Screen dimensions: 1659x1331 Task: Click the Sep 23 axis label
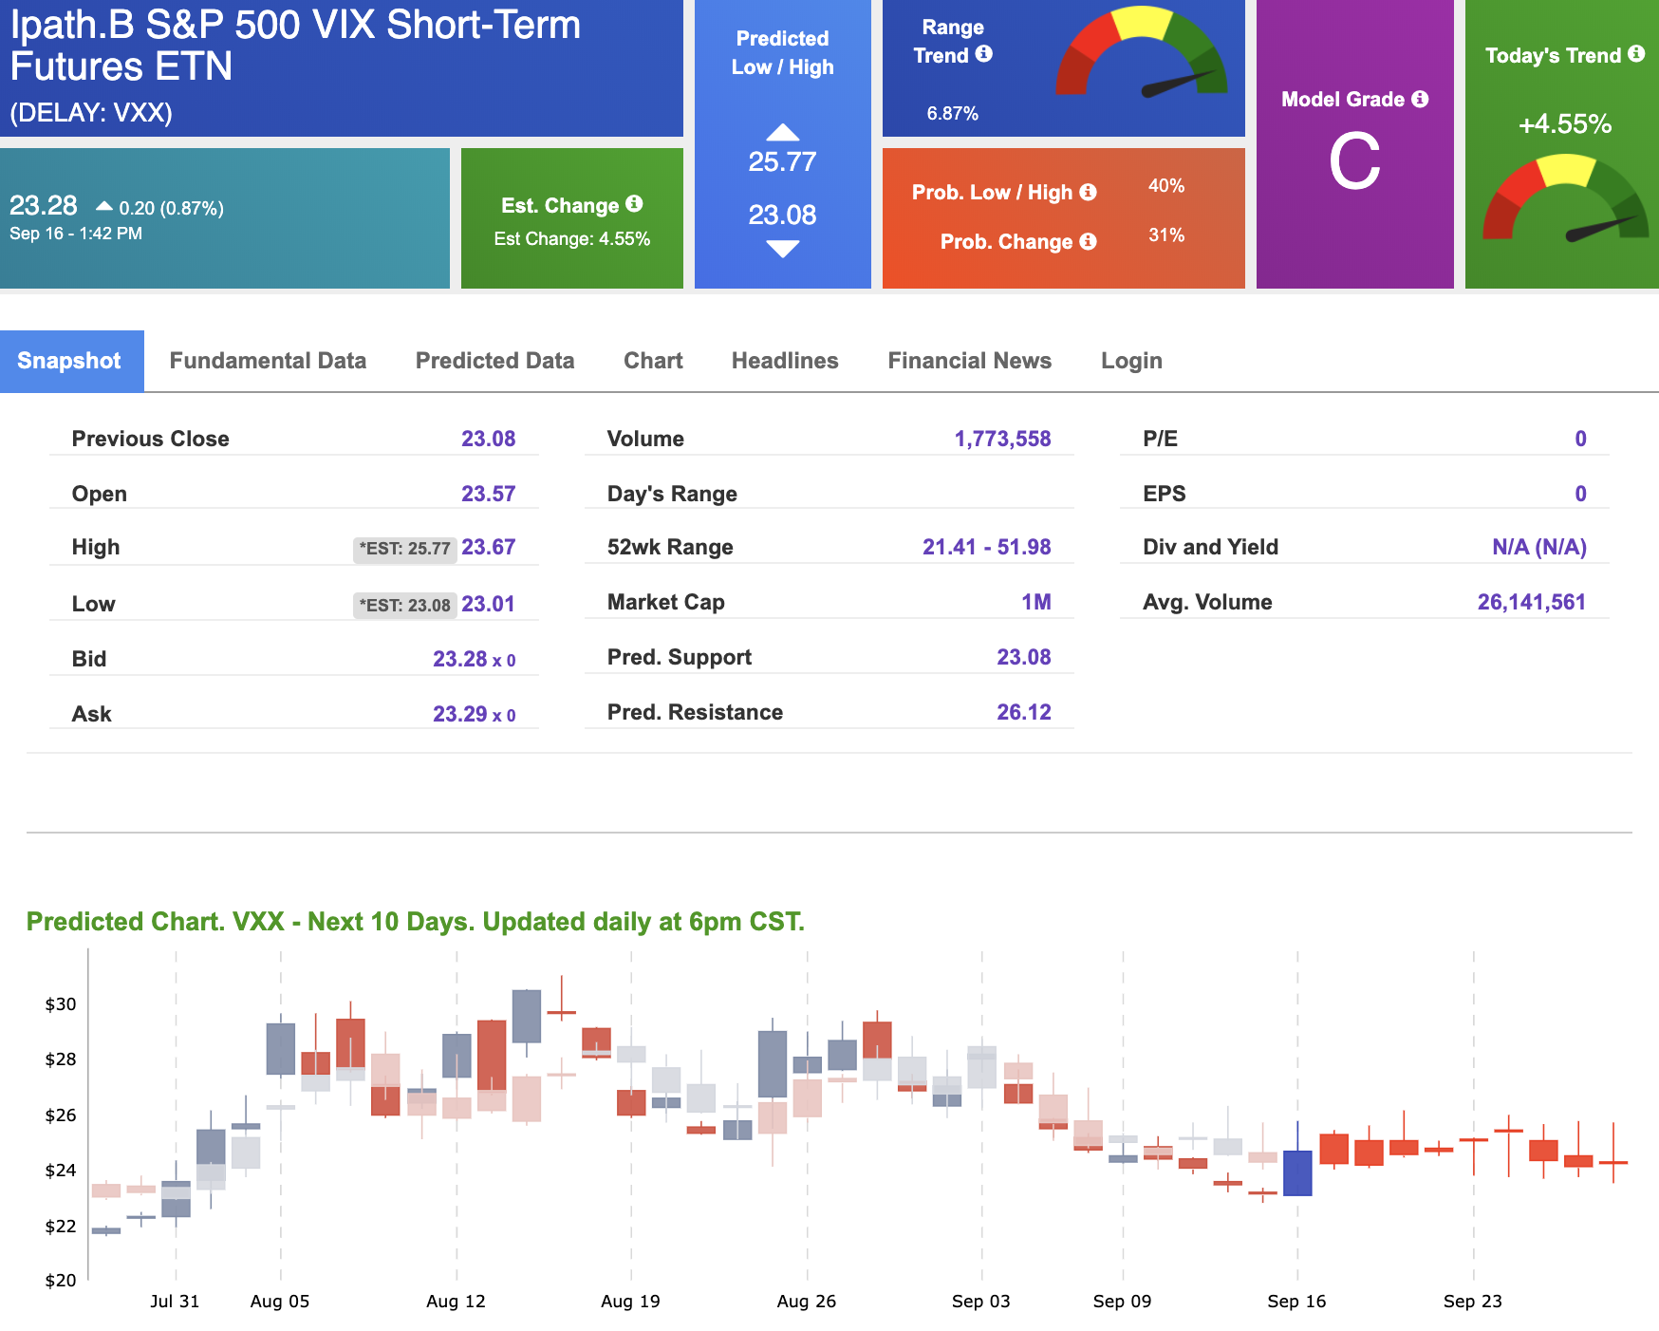tap(1473, 1302)
